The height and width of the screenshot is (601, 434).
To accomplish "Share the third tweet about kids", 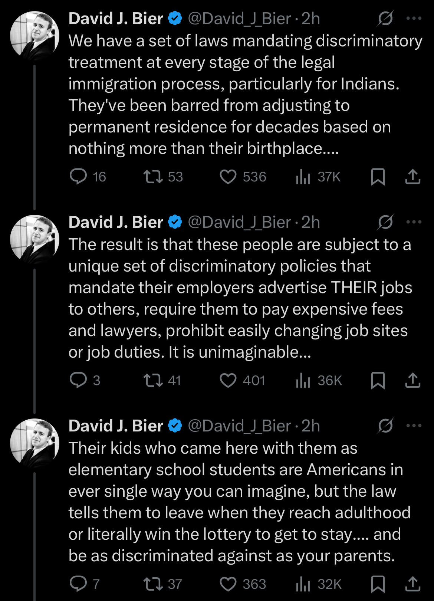I will [x=412, y=584].
